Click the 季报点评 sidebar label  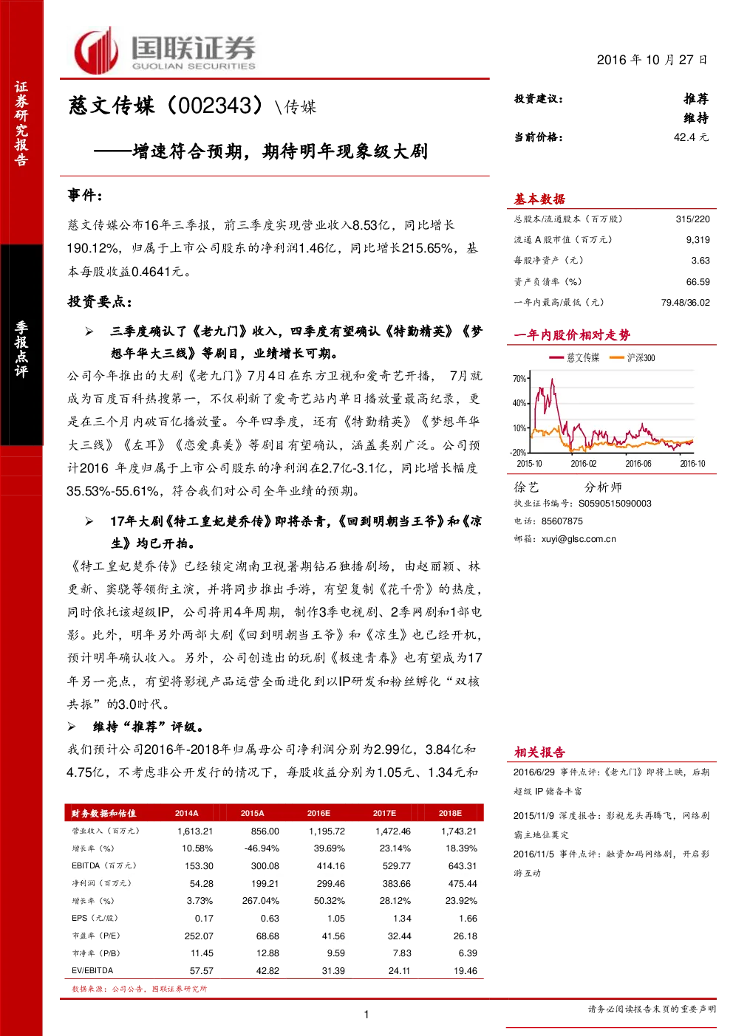pyautogui.click(x=21, y=349)
